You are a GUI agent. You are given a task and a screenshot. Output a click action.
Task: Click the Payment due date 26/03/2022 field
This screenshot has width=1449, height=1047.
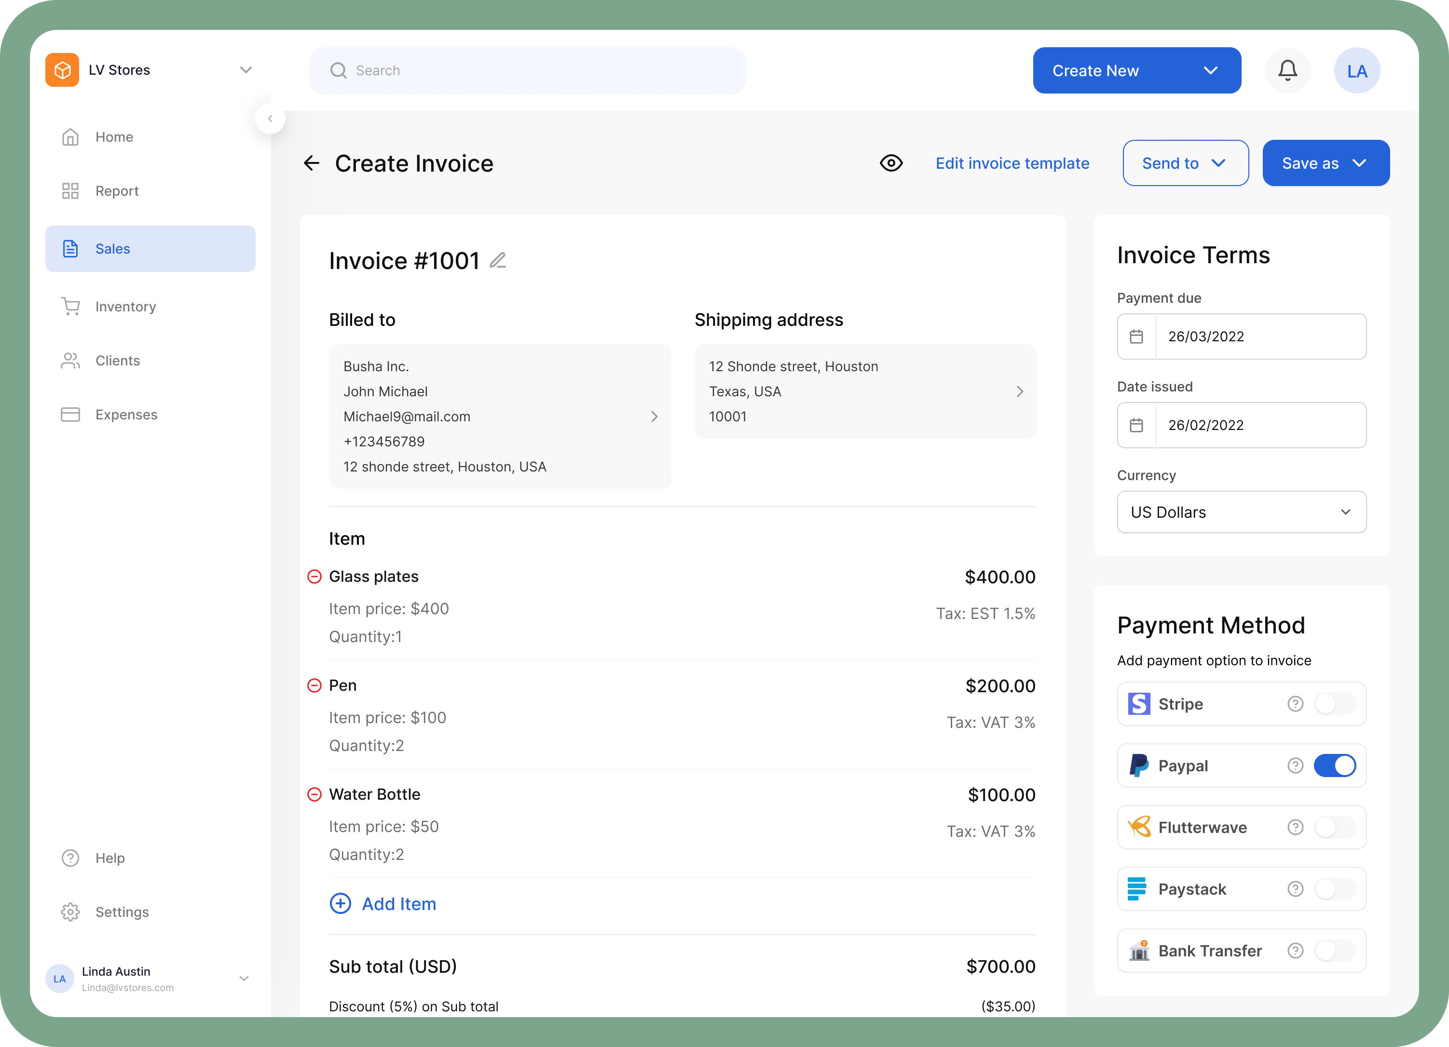[1242, 336]
